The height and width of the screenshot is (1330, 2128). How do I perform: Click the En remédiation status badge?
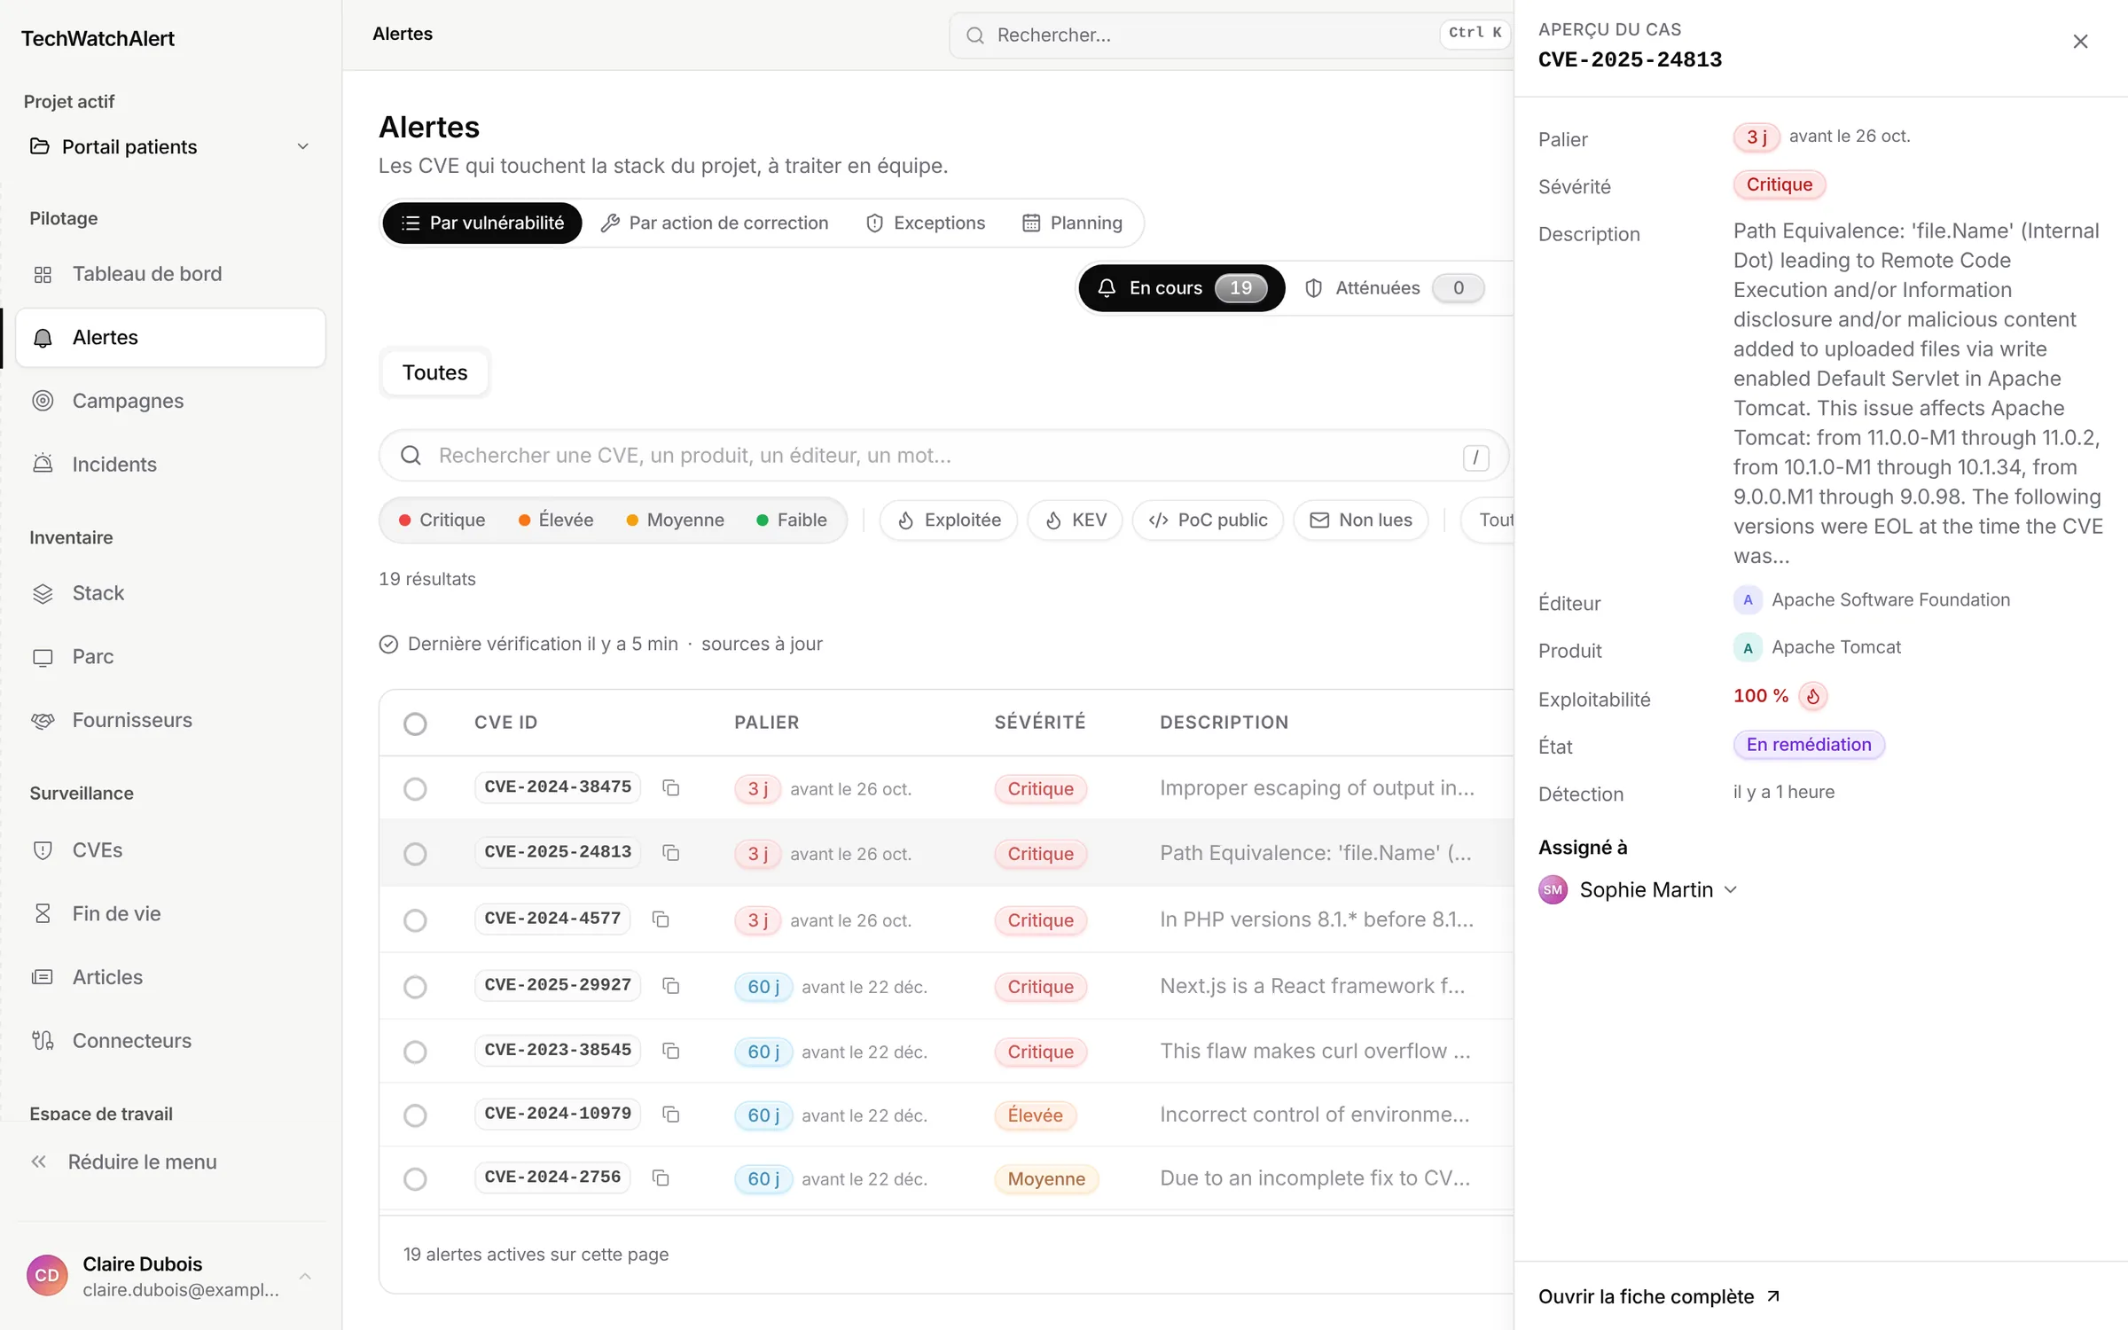point(1809,745)
